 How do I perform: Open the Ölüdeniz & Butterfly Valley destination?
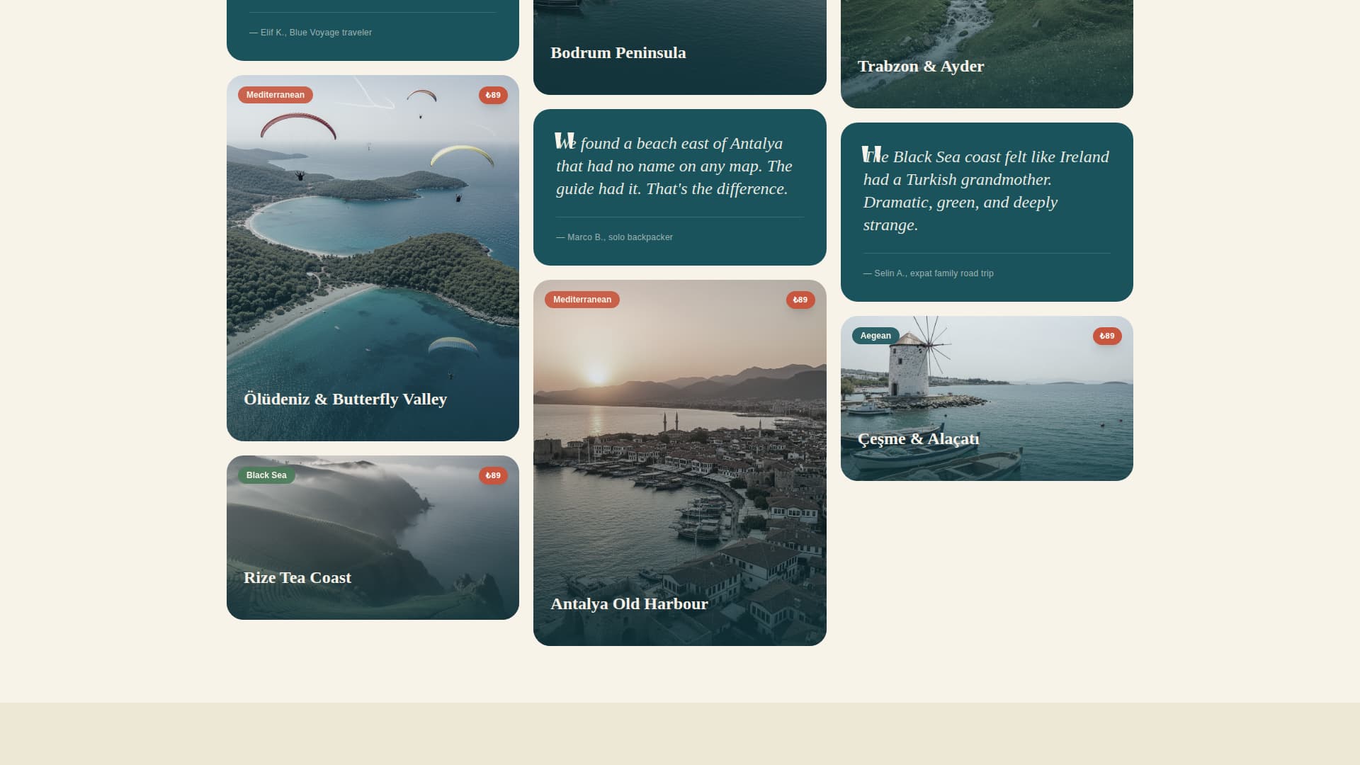tap(373, 257)
